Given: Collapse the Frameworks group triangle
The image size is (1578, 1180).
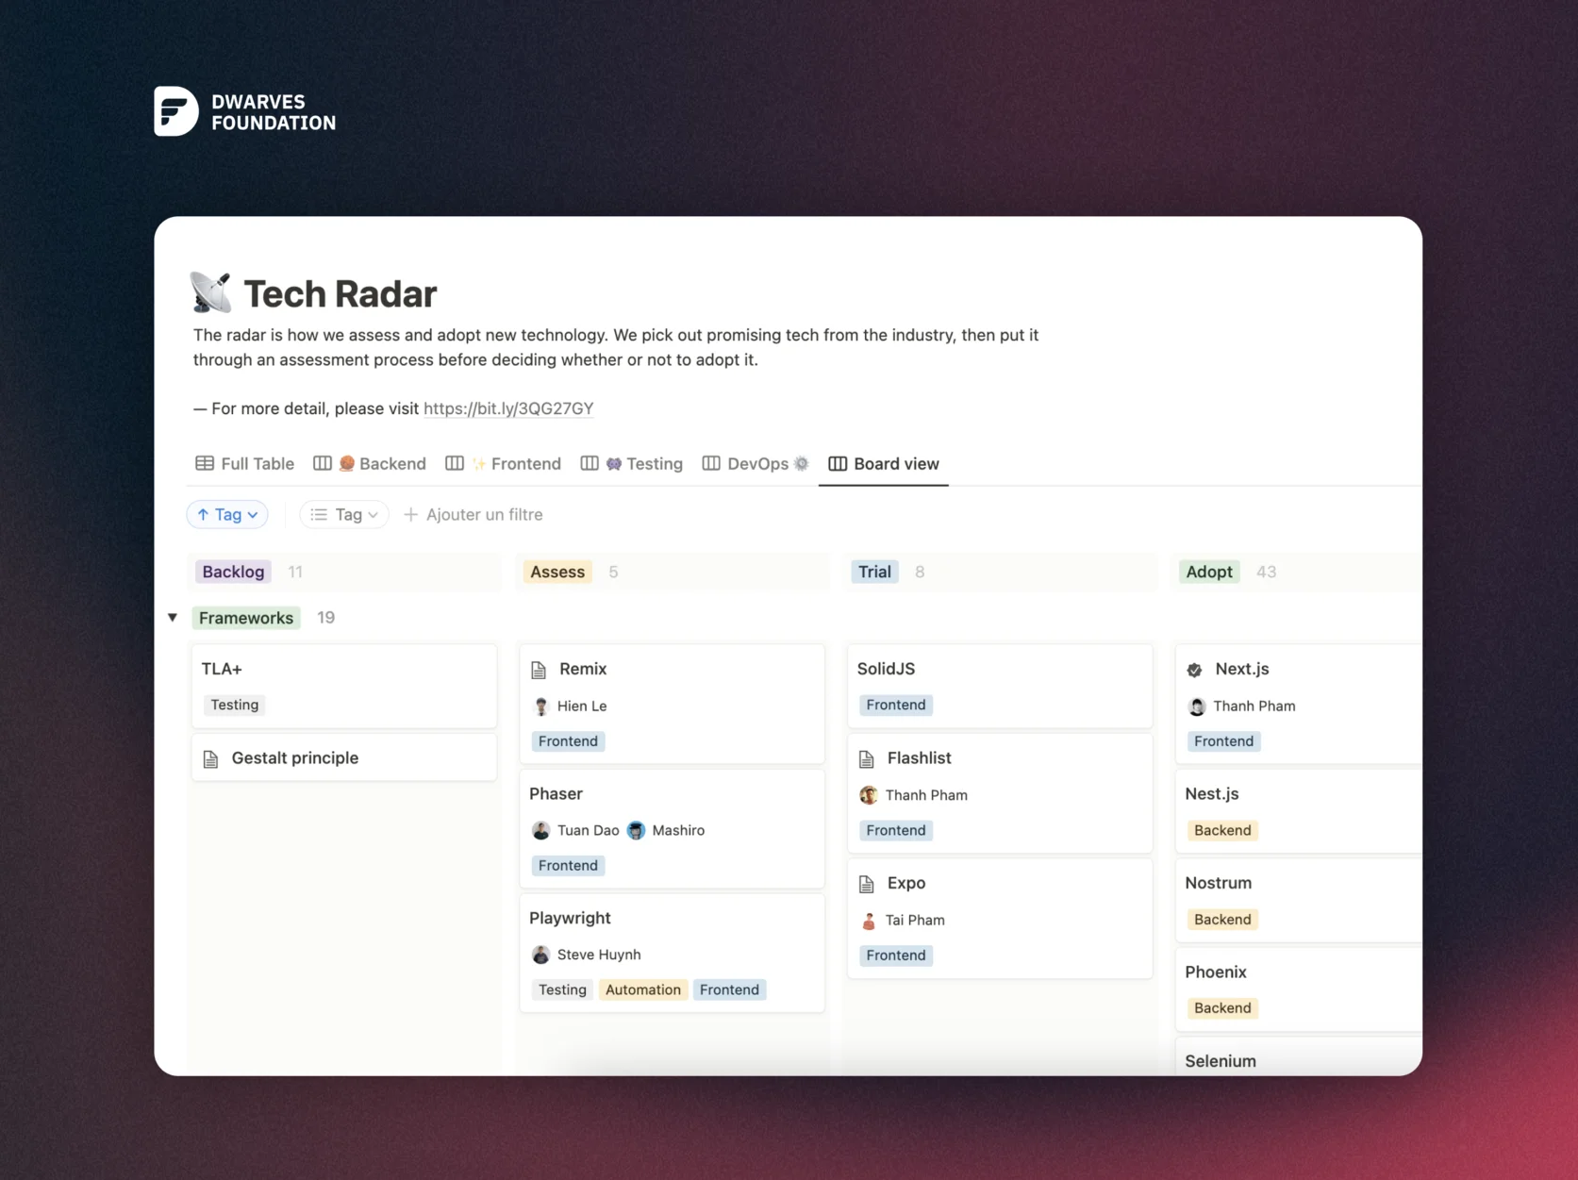Looking at the screenshot, I should tap(173, 618).
